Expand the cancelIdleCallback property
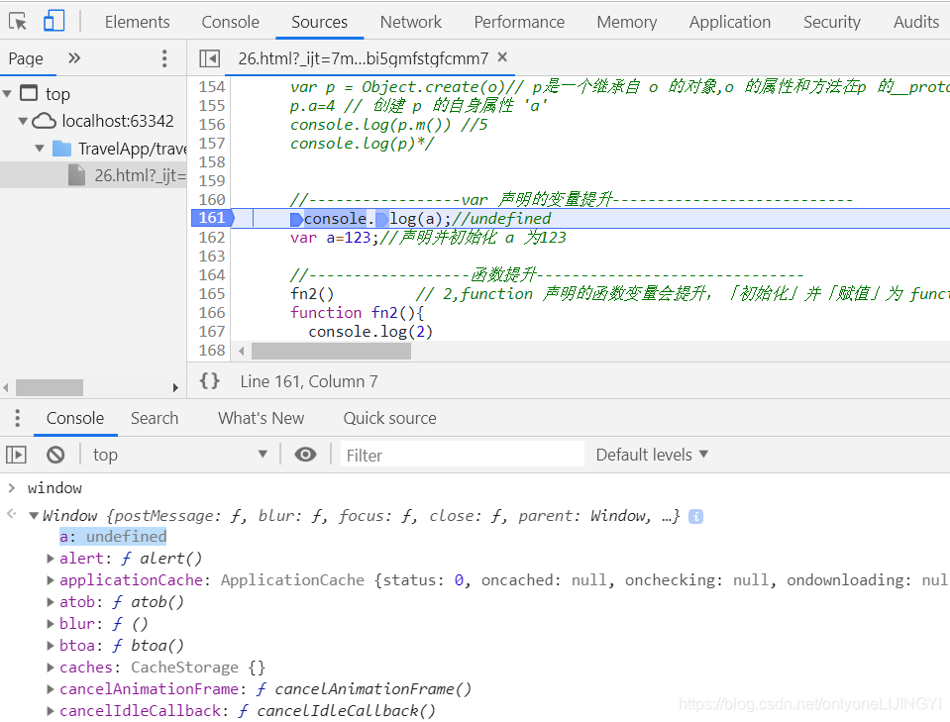The width and height of the screenshot is (950, 722). [51, 711]
